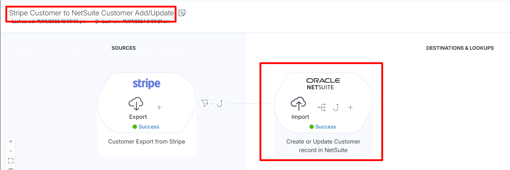Click the hook icon next to the filter
The image size is (510, 170).
click(x=220, y=104)
